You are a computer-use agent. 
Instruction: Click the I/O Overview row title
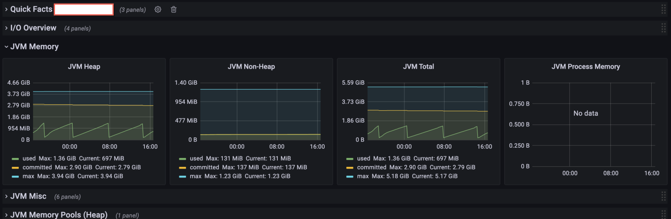(x=34, y=28)
